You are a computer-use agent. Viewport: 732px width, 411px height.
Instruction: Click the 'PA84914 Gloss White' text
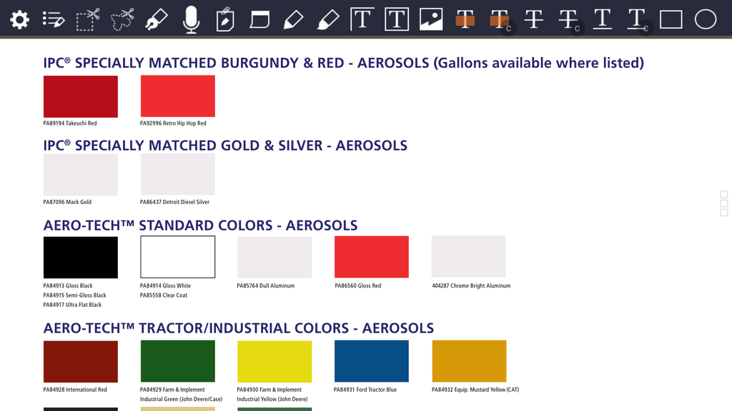click(165, 285)
